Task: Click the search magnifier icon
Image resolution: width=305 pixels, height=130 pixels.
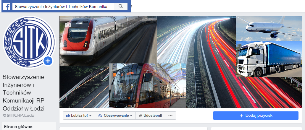Action: pyautogui.click(x=121, y=6)
